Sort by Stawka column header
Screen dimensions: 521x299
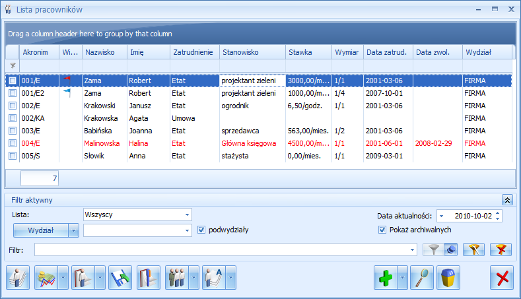[308, 52]
